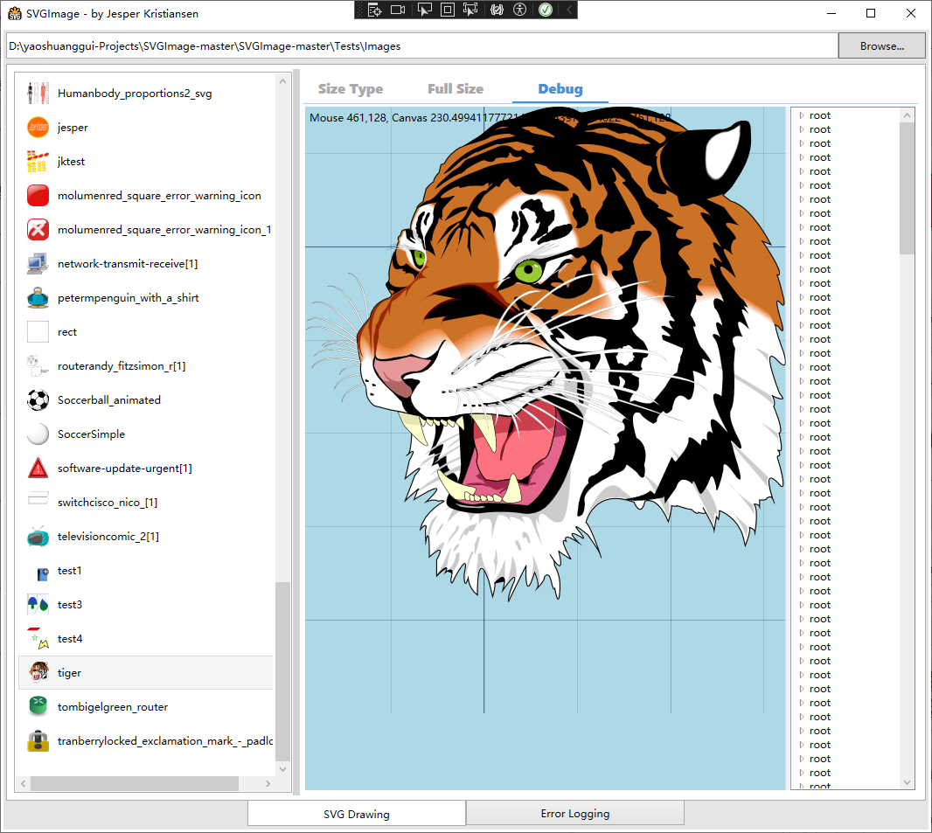The image size is (932, 833).
Task: Select the jesper orange logo thumbnail
Action: click(38, 128)
